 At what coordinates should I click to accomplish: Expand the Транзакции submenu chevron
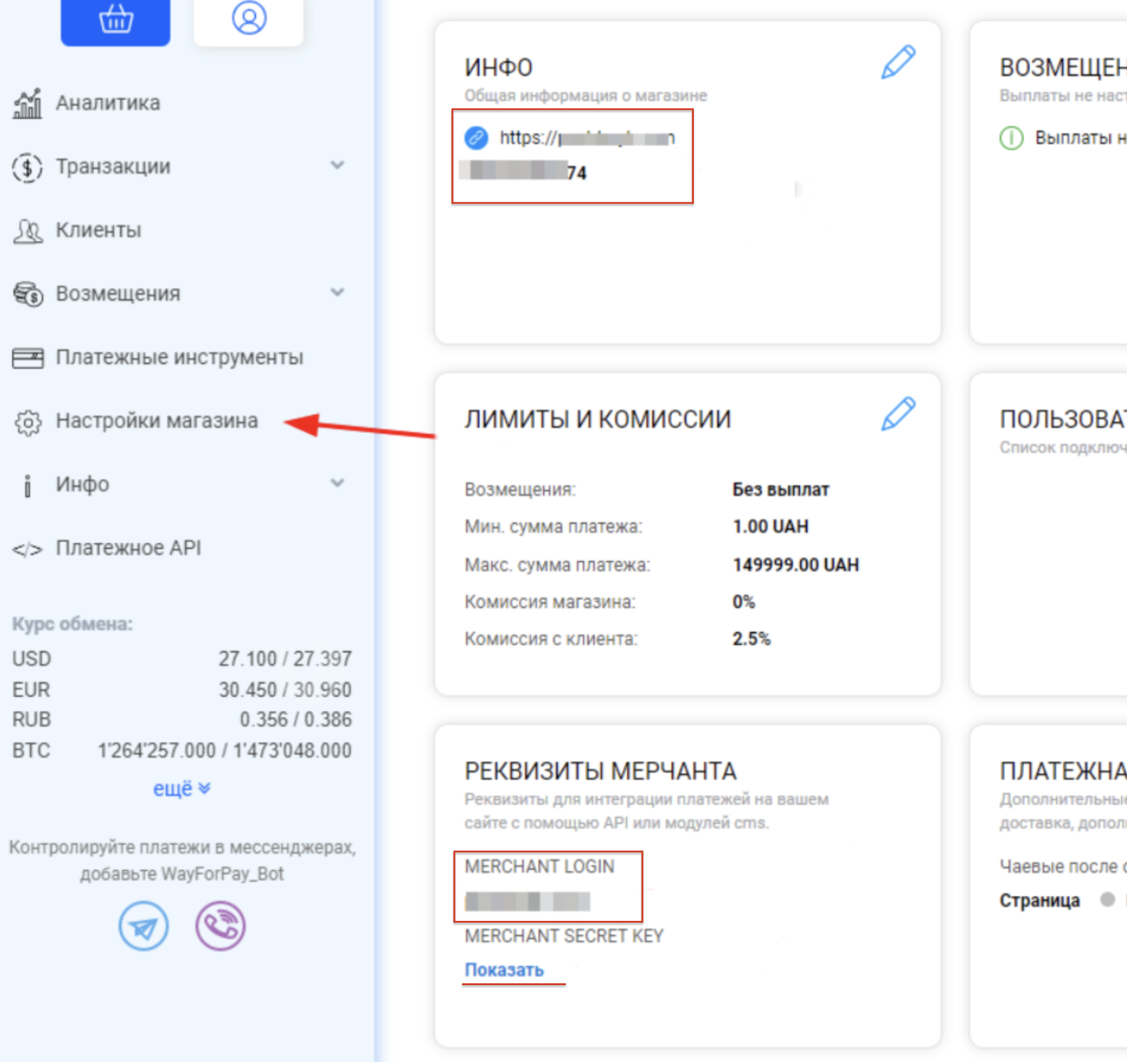pyautogui.click(x=338, y=165)
